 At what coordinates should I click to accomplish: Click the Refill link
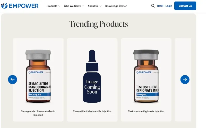tap(160, 6)
